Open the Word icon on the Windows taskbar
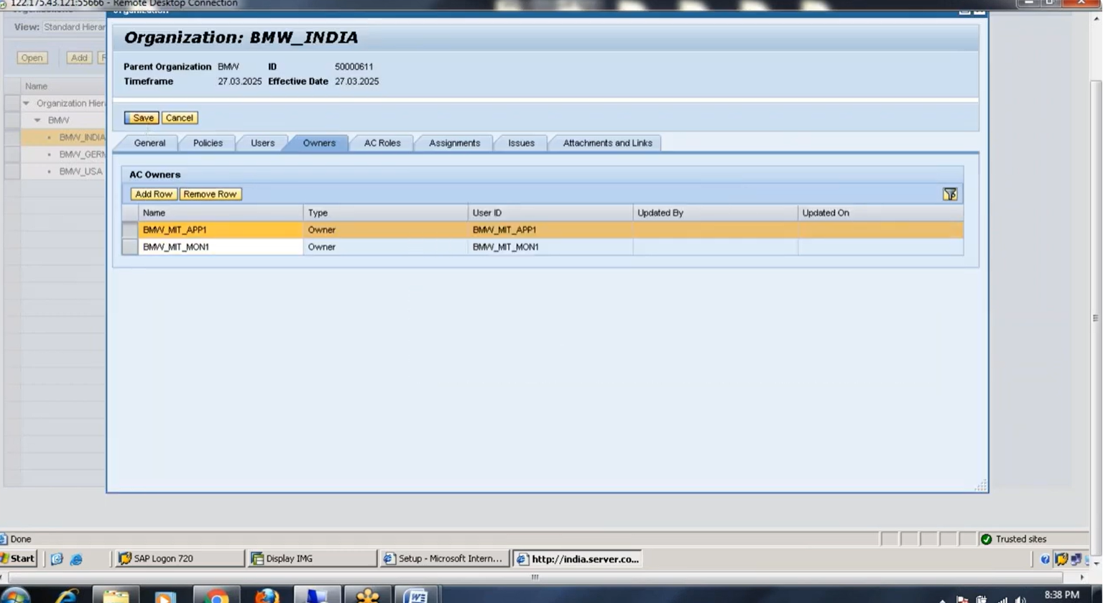 tap(415, 596)
